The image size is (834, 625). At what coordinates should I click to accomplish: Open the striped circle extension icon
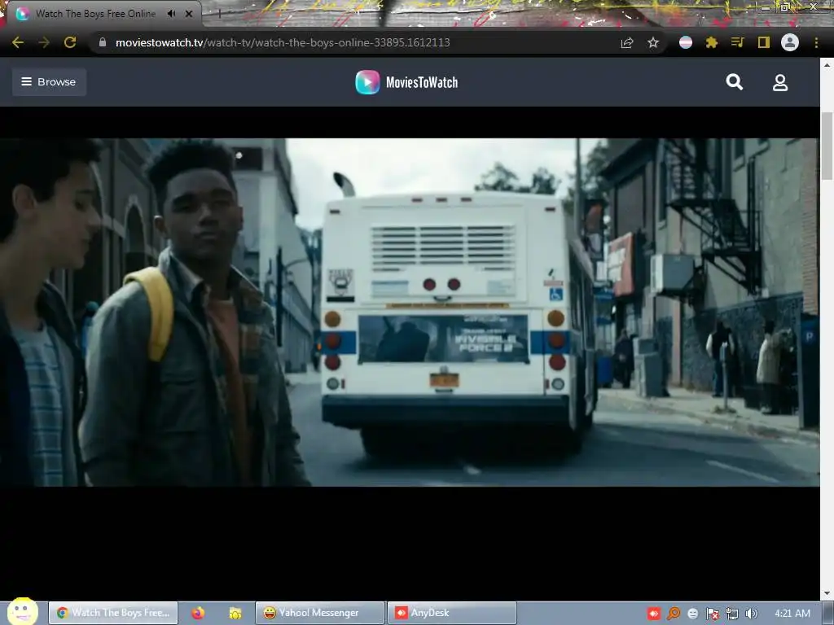[x=686, y=42]
